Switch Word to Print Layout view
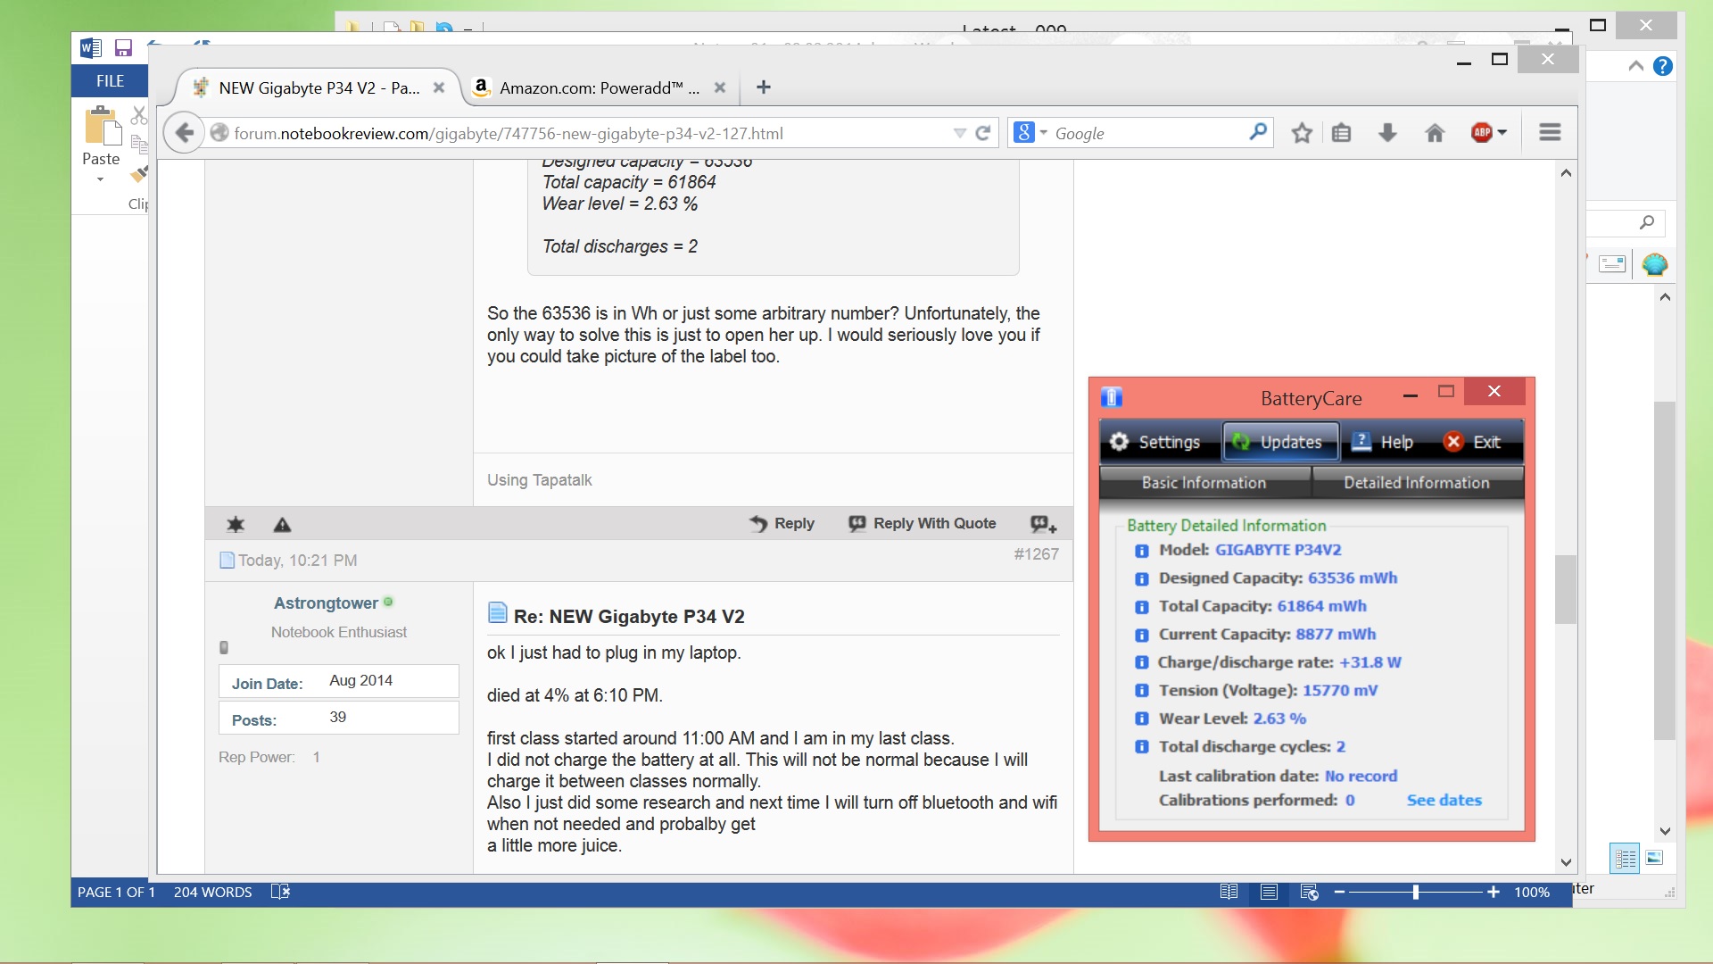The width and height of the screenshot is (1713, 964). click(x=1269, y=892)
